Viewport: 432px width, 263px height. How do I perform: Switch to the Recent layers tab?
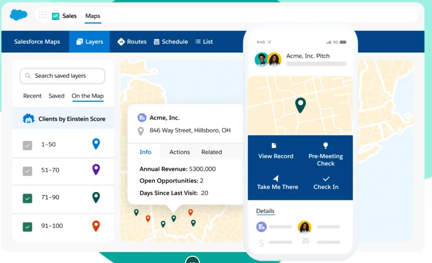pos(32,96)
